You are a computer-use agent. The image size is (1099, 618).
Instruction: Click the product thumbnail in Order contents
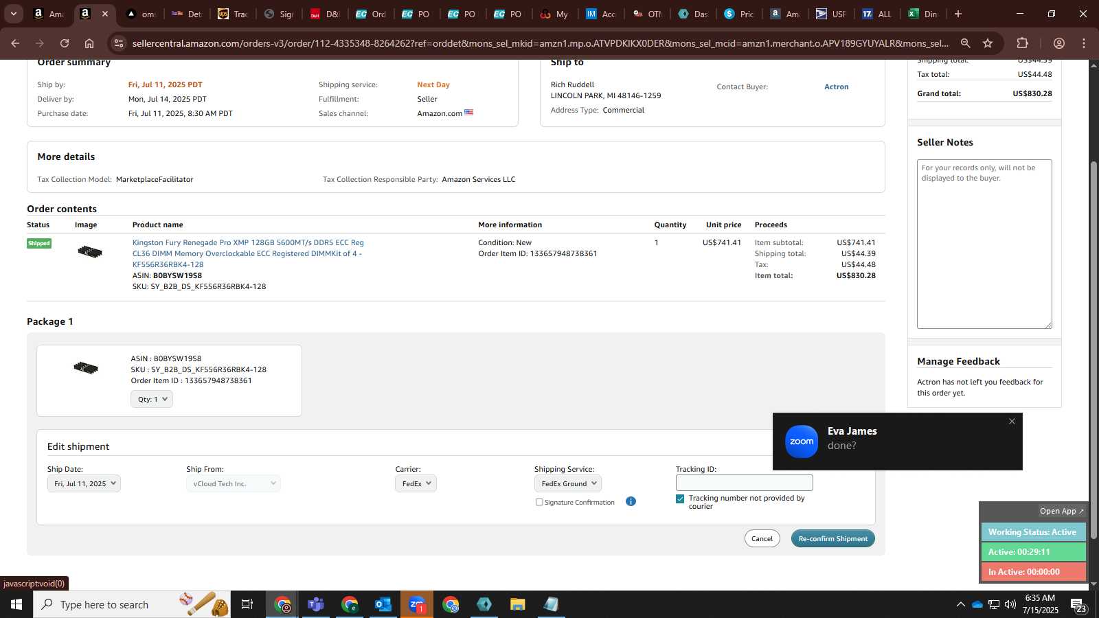90,252
